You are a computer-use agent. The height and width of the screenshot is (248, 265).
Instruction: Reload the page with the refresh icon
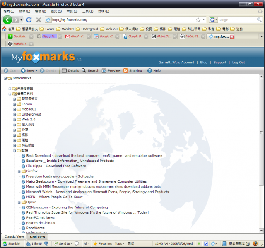[x=29, y=20]
